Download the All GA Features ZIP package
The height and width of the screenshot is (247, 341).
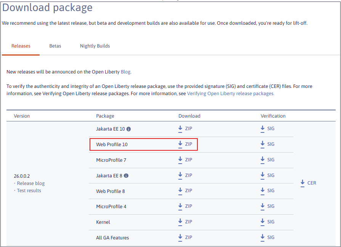click(x=185, y=237)
